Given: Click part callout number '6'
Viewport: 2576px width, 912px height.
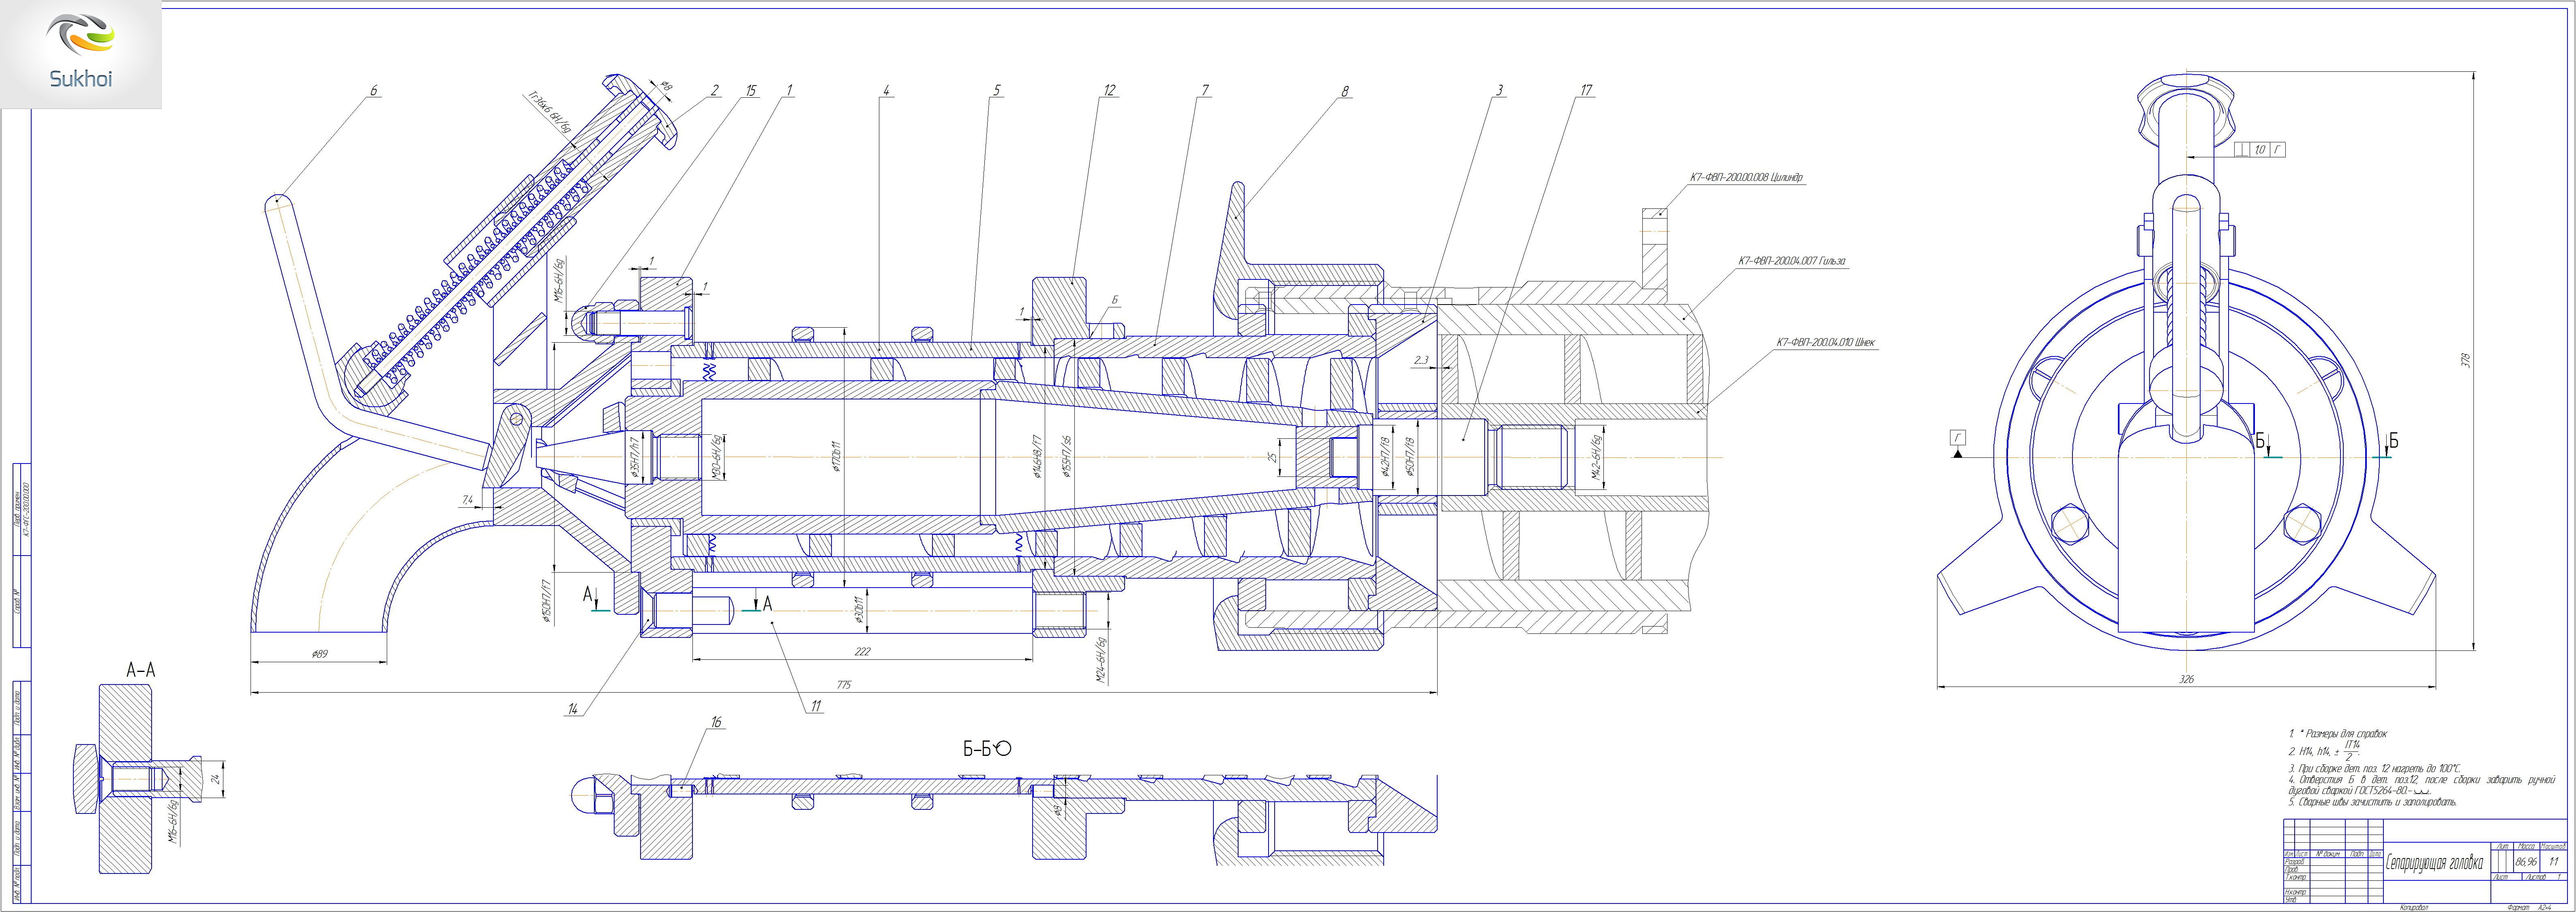Looking at the screenshot, I should pos(374,91).
